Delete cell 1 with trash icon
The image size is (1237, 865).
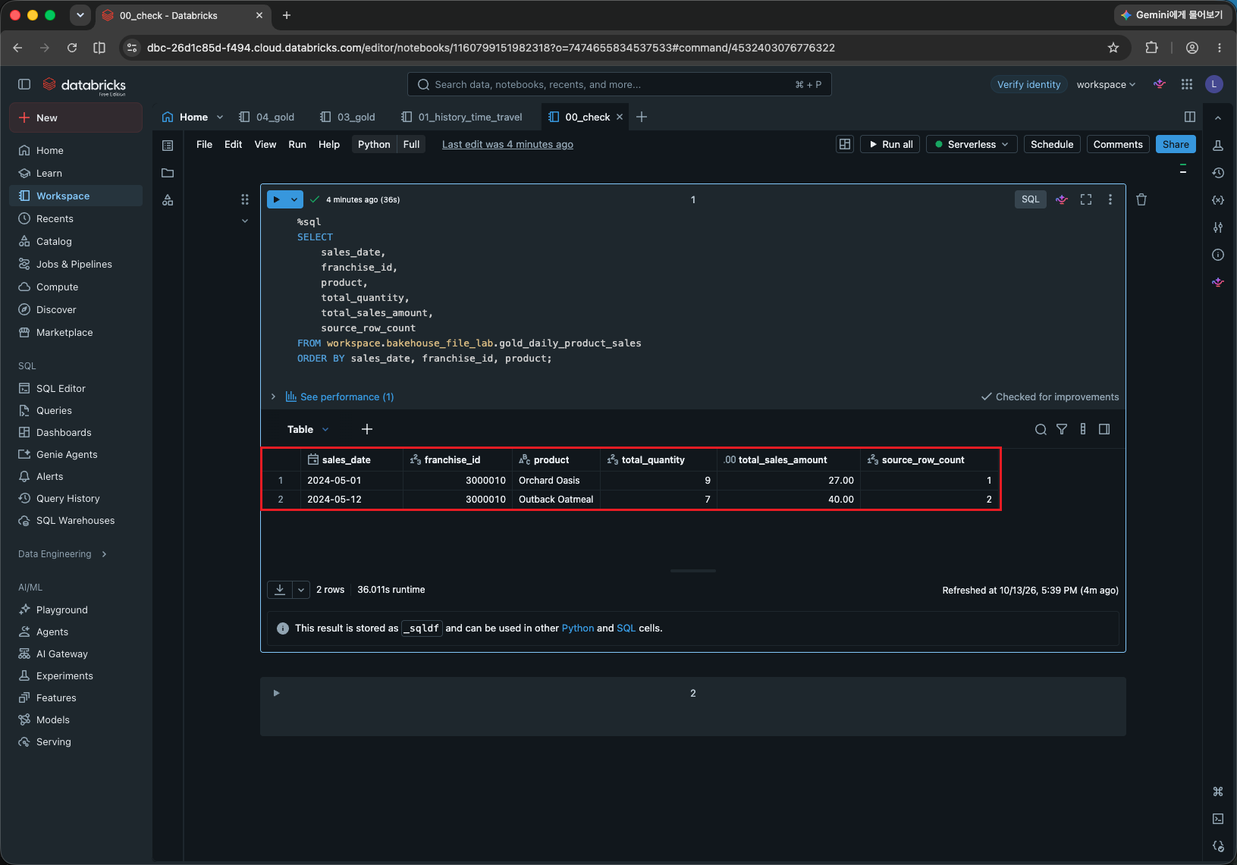click(x=1141, y=199)
